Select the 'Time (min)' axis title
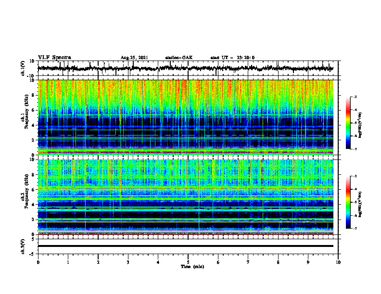This screenshot has width=381, height=294. coord(192,267)
